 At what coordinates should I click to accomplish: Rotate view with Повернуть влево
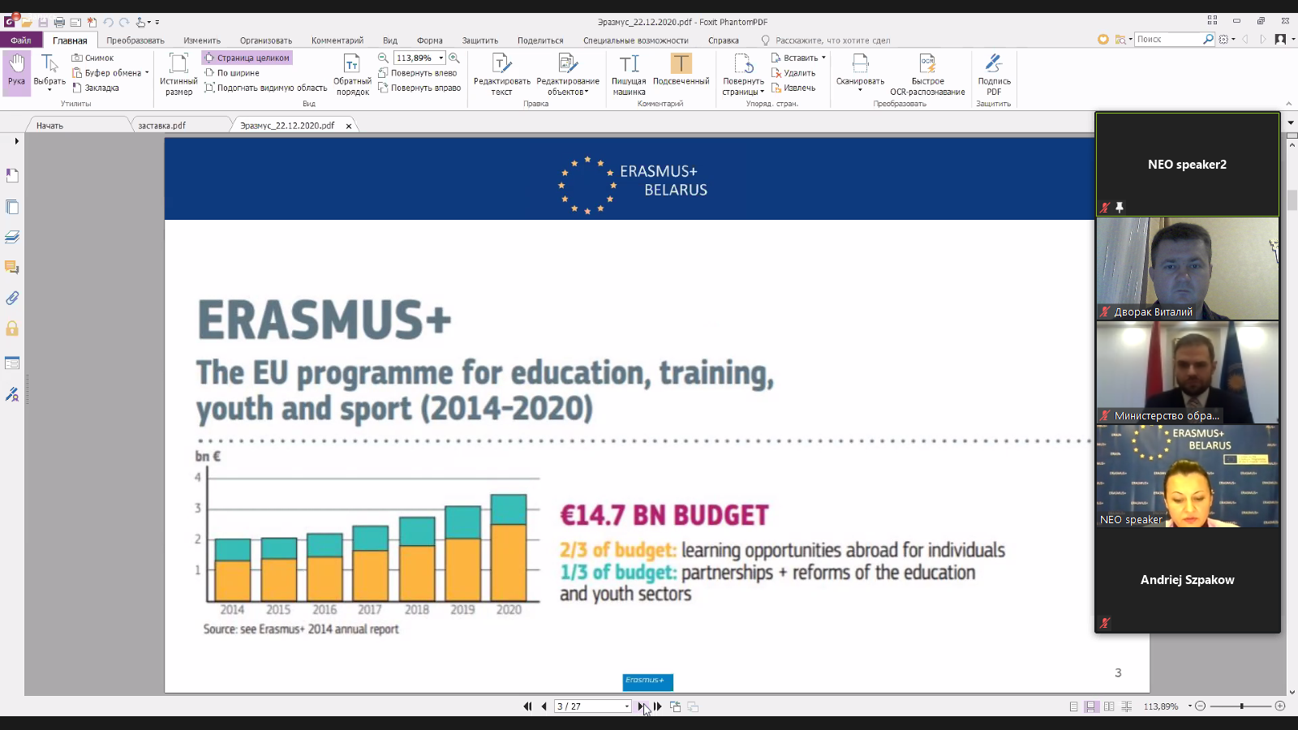(x=417, y=73)
